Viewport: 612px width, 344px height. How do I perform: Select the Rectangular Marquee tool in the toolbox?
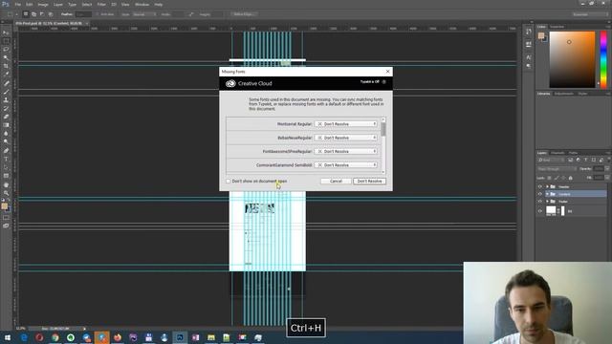tap(6, 41)
